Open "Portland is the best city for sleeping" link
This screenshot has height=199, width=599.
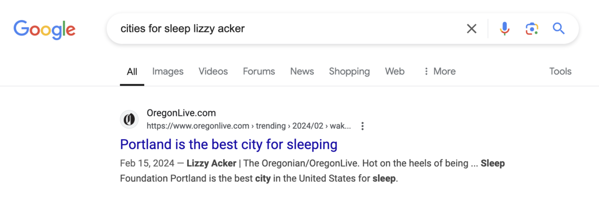(229, 145)
